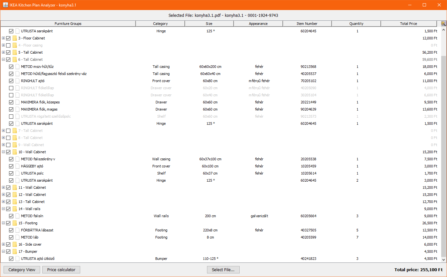Screen dimensions: 447x277
Task: Click the 59,600 Ft total price cell
Action: [430, 59]
